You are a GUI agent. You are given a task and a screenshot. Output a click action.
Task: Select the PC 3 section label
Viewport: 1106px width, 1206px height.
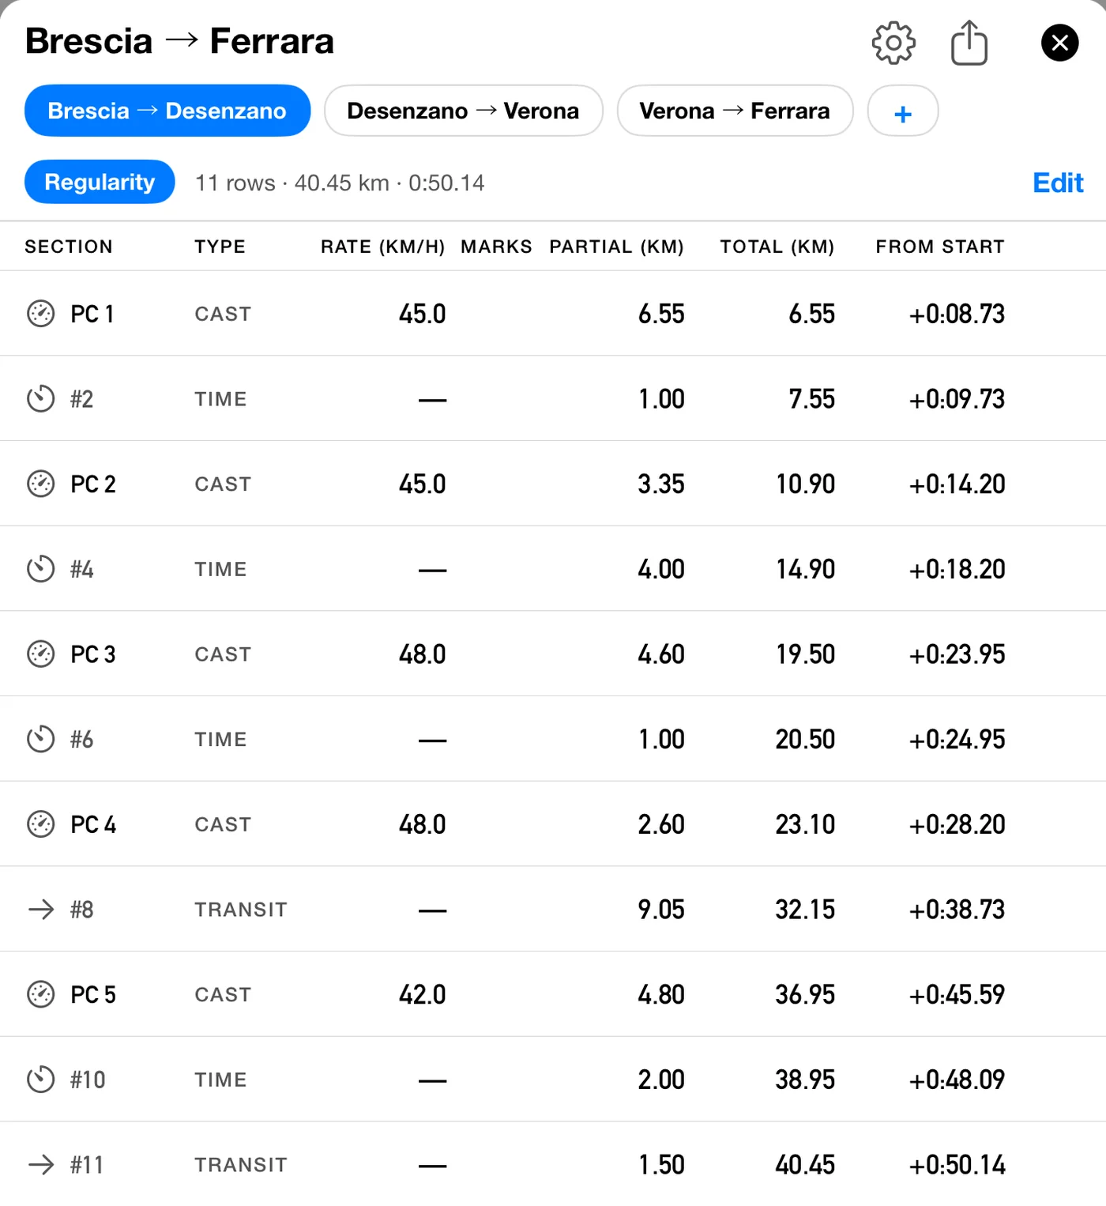click(93, 654)
